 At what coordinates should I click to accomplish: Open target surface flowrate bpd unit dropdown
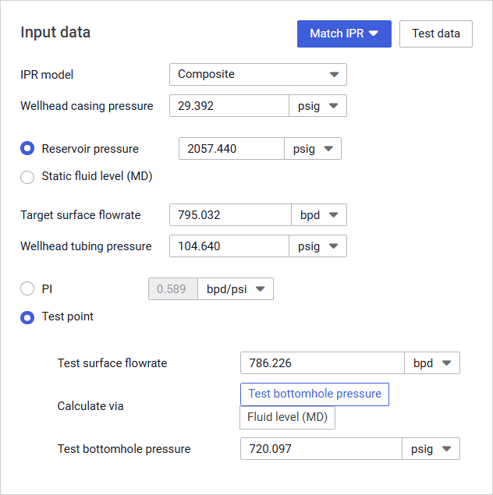point(320,215)
